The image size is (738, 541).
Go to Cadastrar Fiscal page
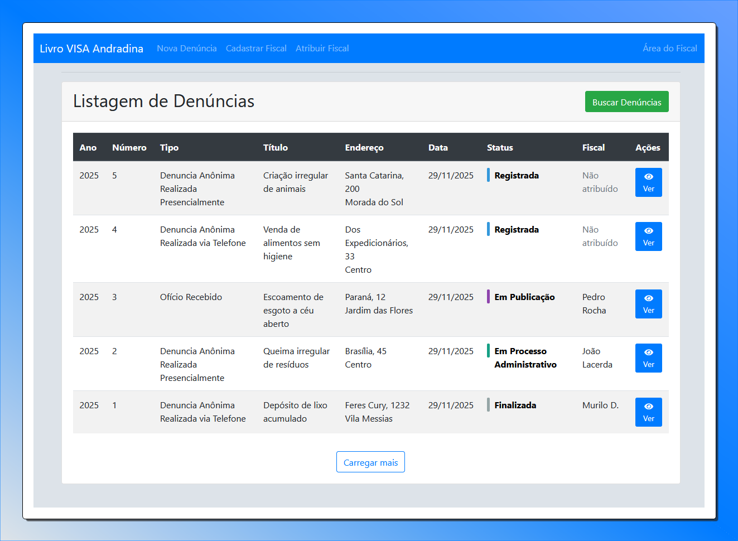(256, 49)
